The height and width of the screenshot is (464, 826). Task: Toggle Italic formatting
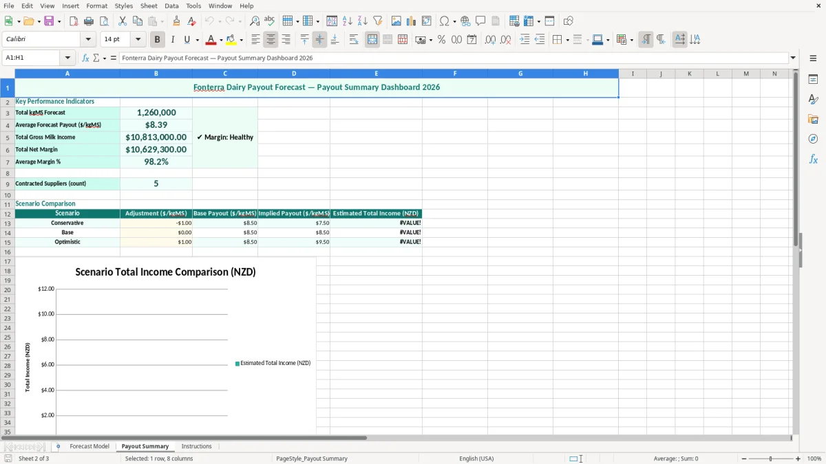coord(173,40)
